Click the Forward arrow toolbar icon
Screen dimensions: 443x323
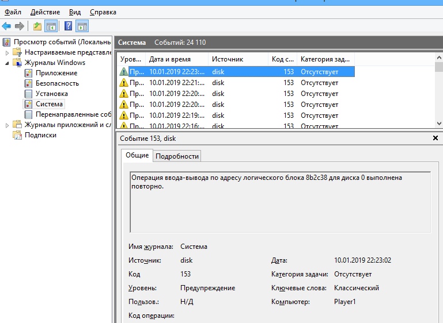[20, 26]
